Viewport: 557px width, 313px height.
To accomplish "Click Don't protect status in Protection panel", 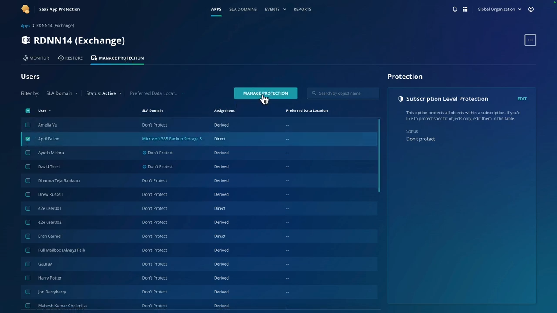I will coord(420,139).
